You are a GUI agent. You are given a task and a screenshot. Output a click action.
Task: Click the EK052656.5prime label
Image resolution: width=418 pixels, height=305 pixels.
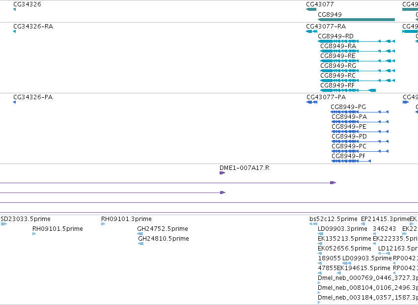344,249
